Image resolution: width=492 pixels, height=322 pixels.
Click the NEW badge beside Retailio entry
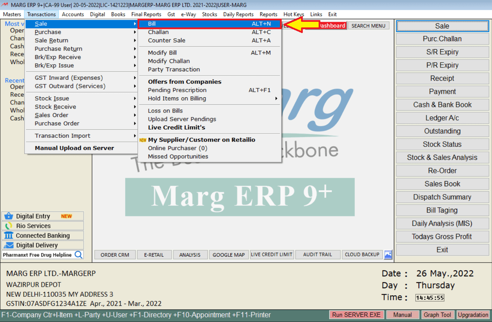click(143, 140)
